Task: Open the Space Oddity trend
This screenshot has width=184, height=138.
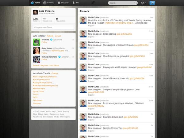Action: [38, 91]
